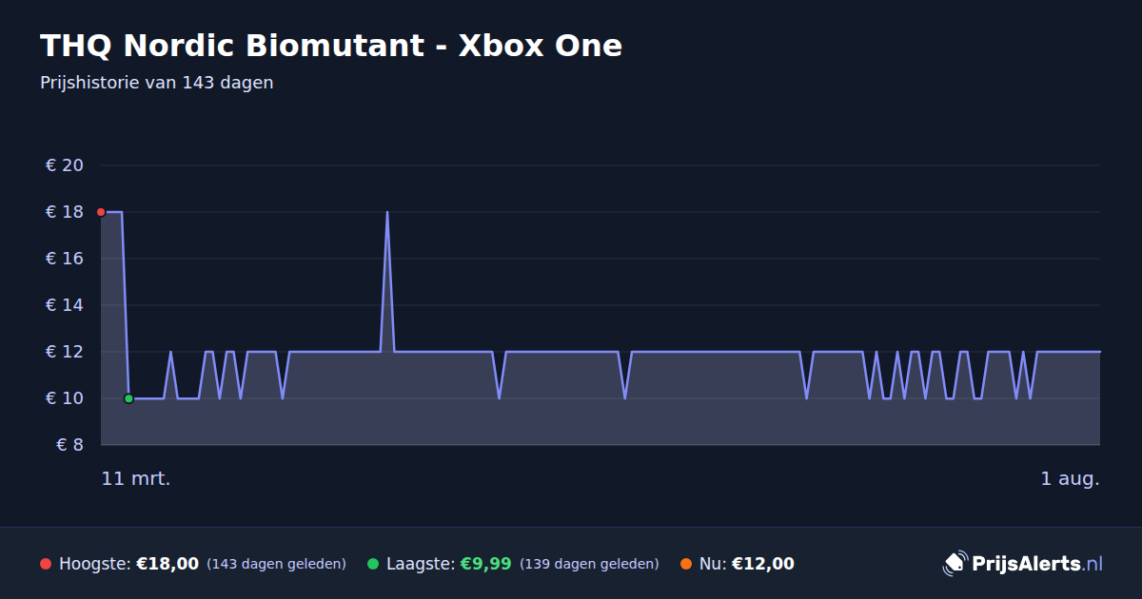Click the € 12 axis label
This screenshot has width=1142, height=599.
point(65,352)
